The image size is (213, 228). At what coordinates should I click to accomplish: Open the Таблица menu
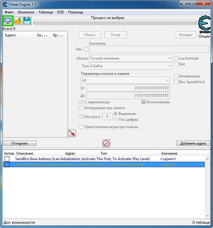[x=46, y=12]
